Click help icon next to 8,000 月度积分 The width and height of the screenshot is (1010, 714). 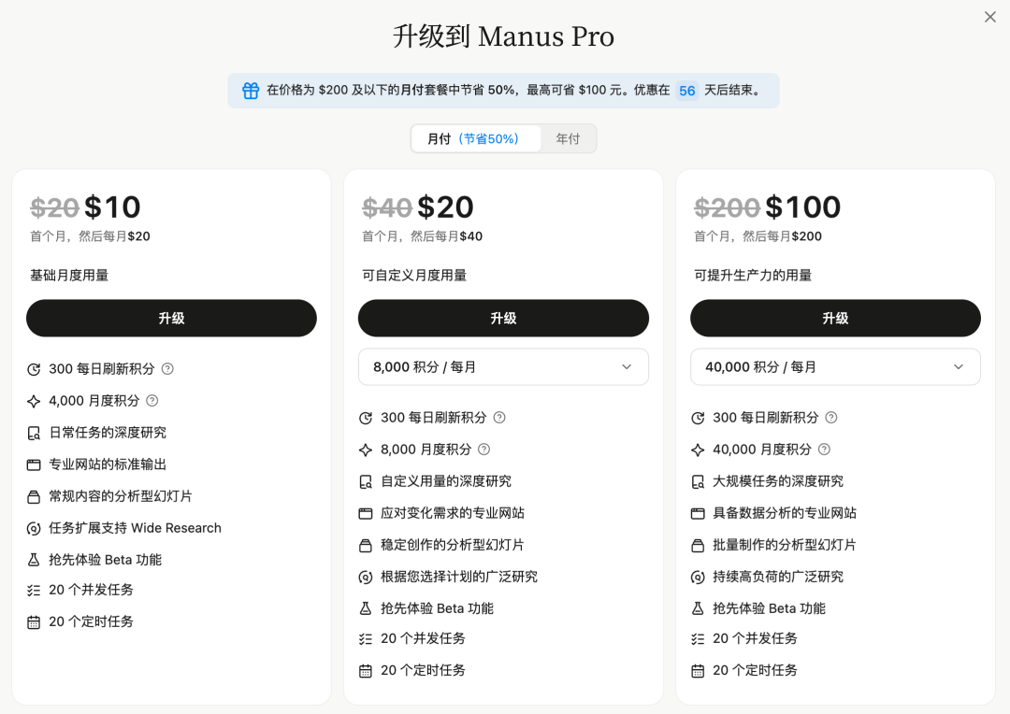483,450
